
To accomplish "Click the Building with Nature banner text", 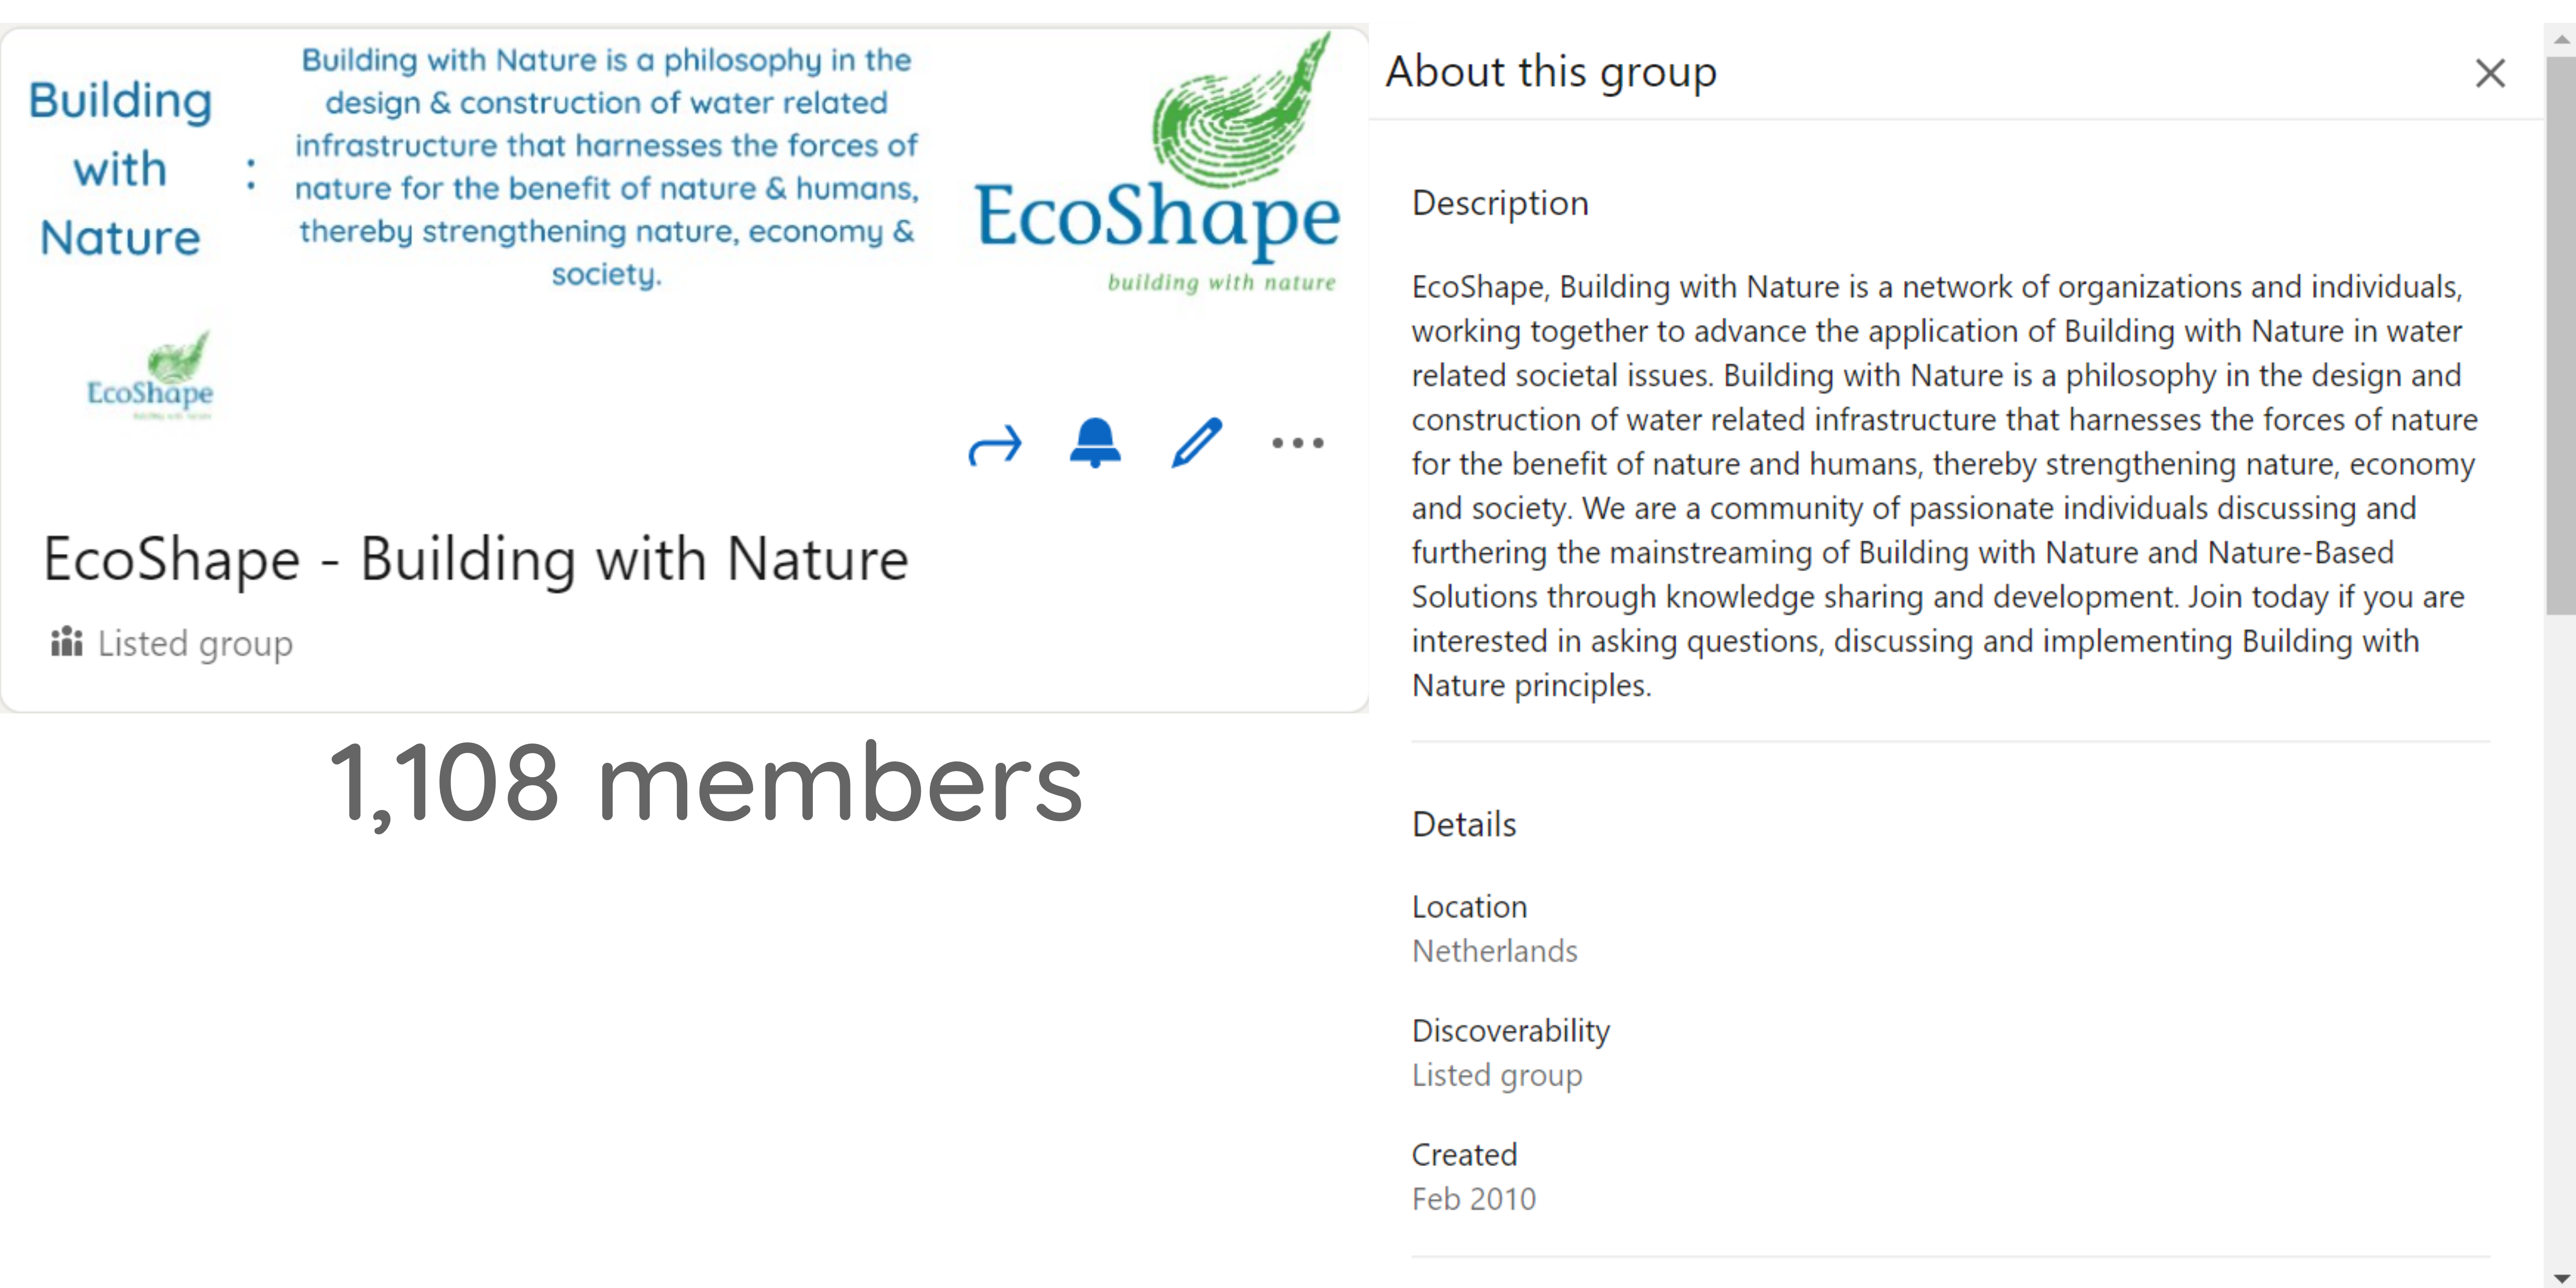I will [120, 169].
